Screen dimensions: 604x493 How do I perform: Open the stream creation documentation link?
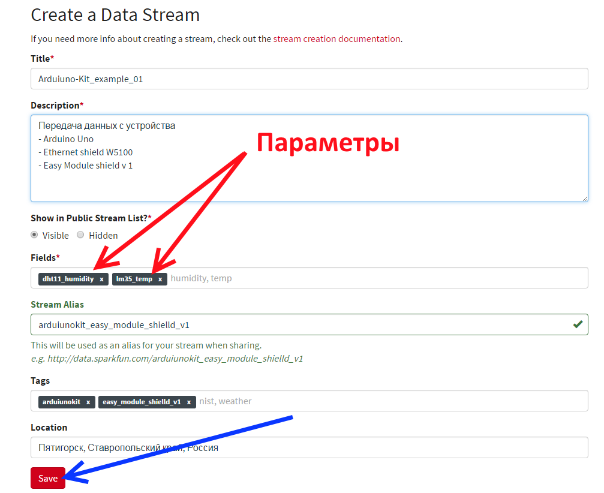coord(336,39)
